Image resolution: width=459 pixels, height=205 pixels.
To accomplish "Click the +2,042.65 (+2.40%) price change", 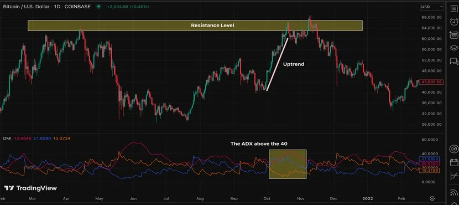I will (128, 7).
